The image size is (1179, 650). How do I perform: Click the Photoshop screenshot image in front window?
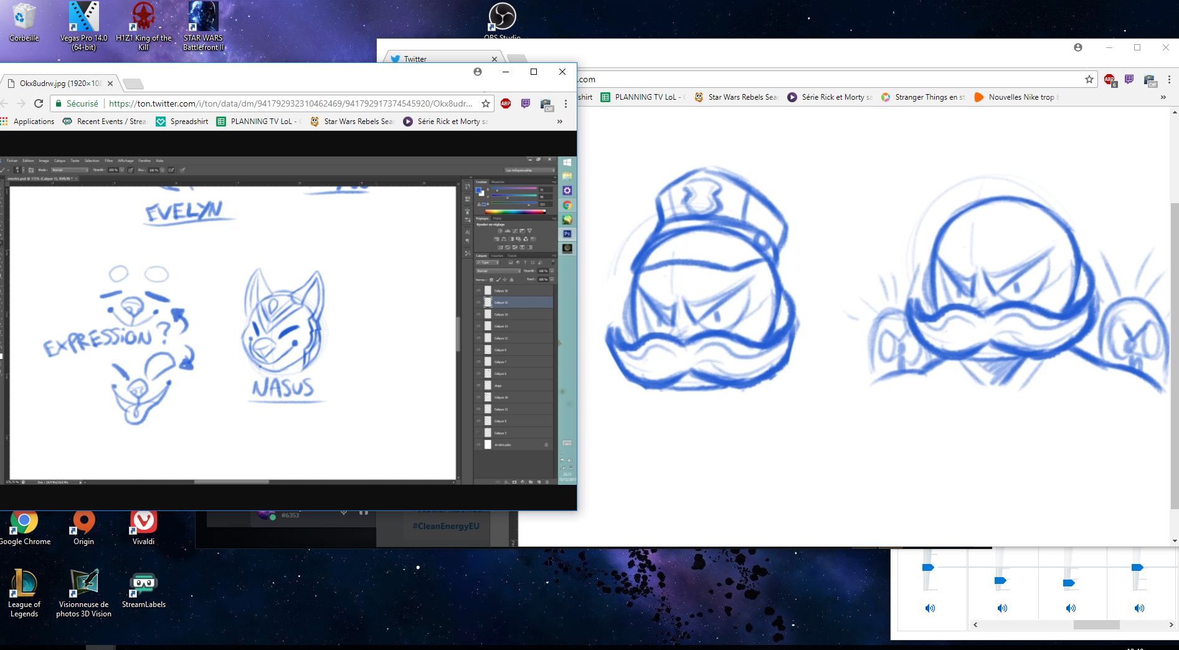click(288, 320)
